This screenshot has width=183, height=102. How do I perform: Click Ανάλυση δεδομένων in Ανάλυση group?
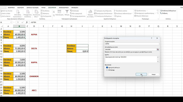click(x=168, y=11)
